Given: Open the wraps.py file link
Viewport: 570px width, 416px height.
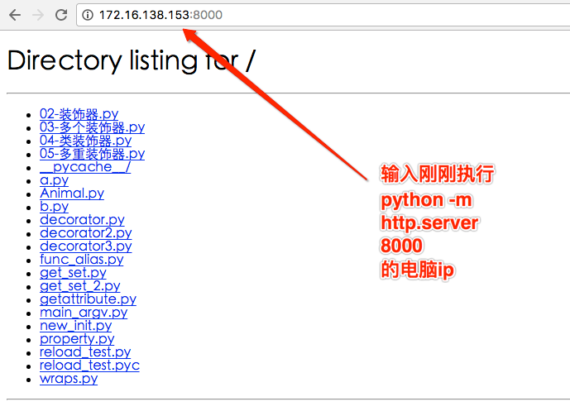Looking at the screenshot, I should pos(69,379).
